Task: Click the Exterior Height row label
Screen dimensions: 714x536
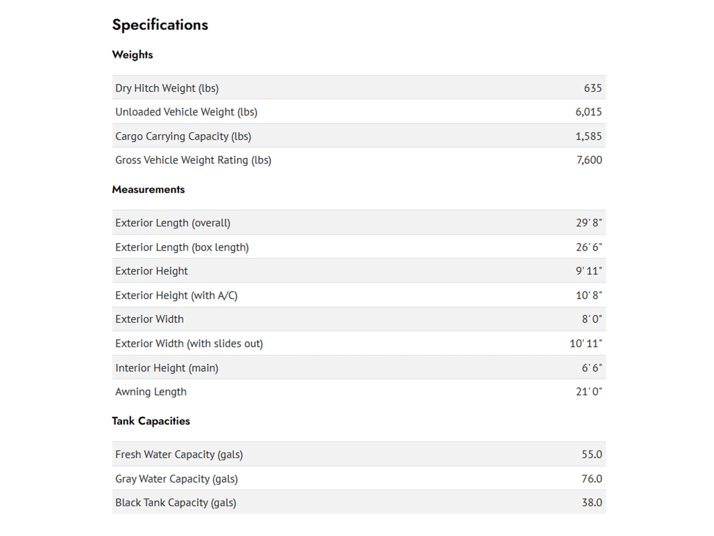Action: pos(151,271)
